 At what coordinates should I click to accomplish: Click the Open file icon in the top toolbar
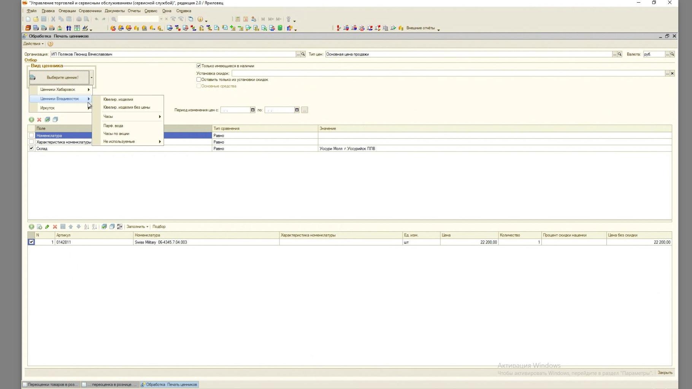36,19
